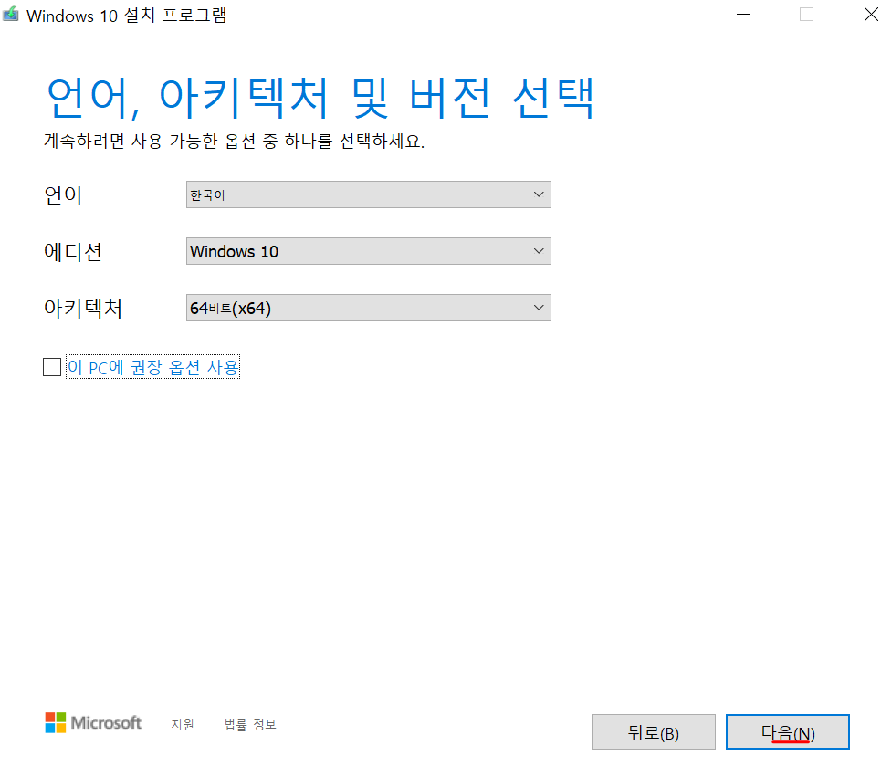Image resolution: width=881 pixels, height=777 pixels.
Task: Check the 이 PC에 권장 옵션 사용 checkbox
Action: (x=52, y=367)
